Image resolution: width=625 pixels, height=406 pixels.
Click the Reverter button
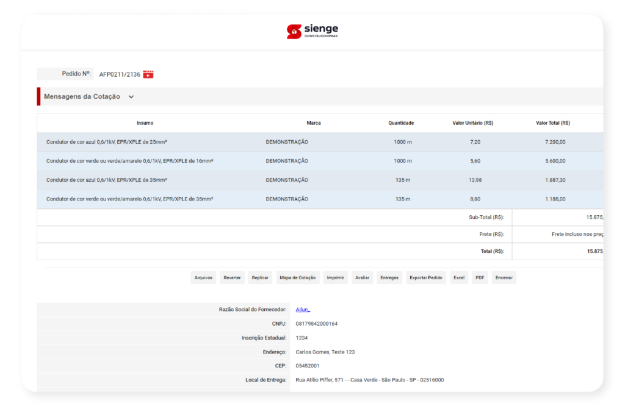(232, 278)
